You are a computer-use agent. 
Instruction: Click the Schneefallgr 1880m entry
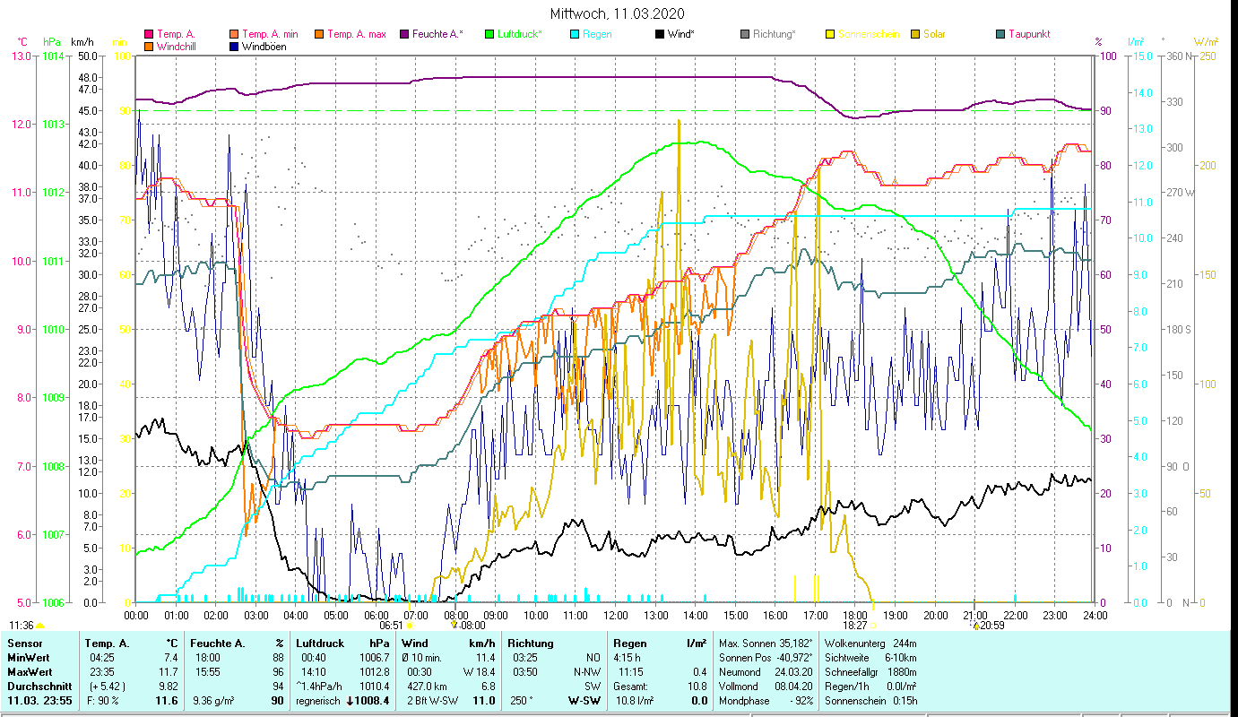870,672
